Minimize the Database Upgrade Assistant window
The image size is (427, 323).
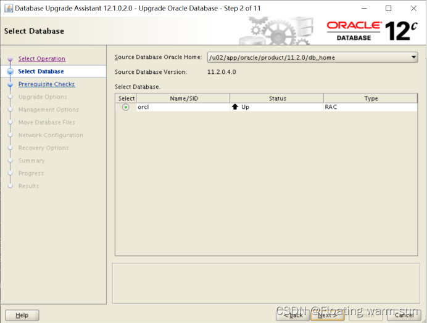coord(364,9)
